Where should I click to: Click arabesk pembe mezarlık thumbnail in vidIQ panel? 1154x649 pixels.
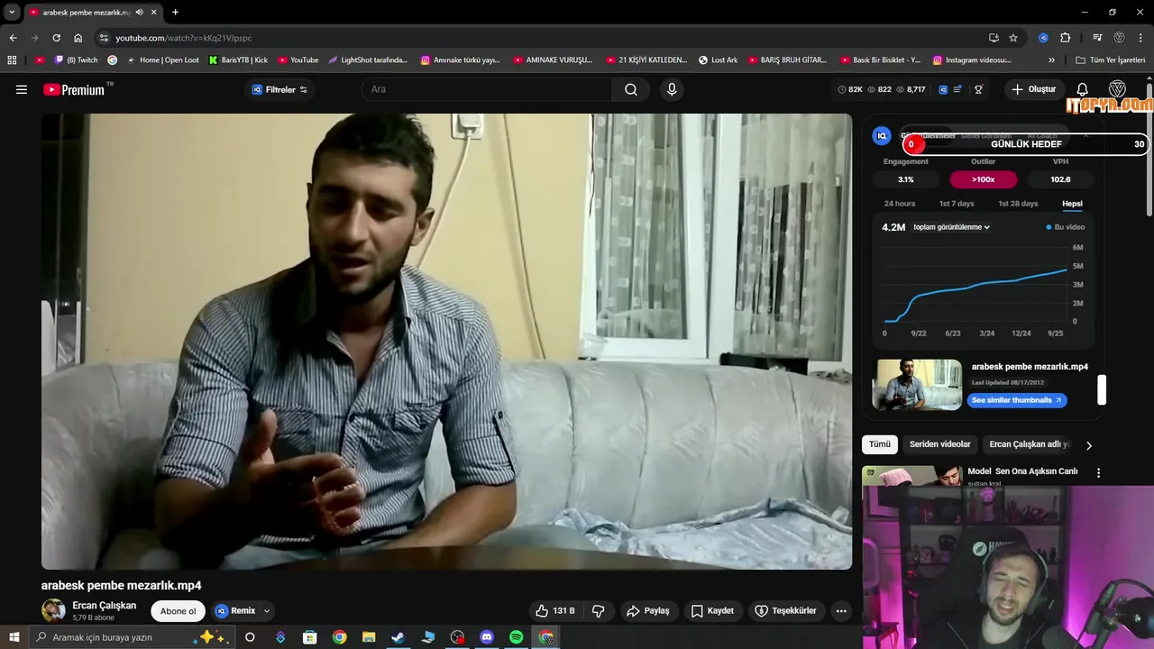(x=917, y=385)
